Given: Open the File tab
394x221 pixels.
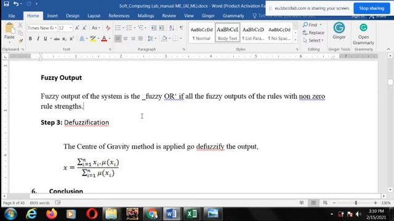Looking at the screenshot, I should (12, 16).
